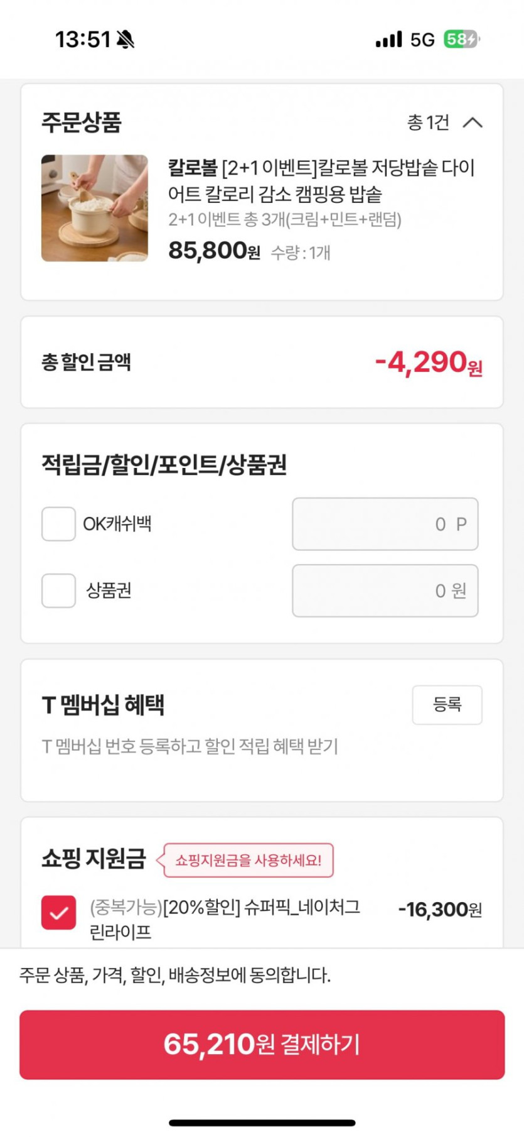Click the 상품권 amount input field
The image size is (524, 1137).
tap(385, 590)
